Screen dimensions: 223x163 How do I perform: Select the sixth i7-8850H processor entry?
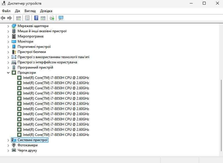56,104
